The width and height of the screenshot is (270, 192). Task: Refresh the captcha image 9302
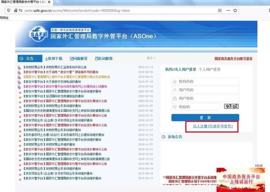(x=232, y=106)
